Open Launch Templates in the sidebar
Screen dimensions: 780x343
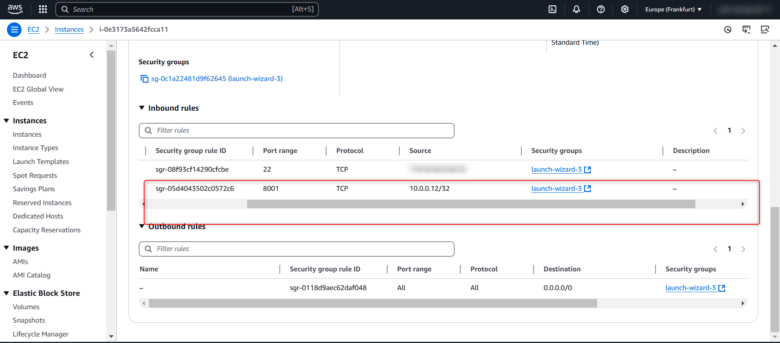click(x=41, y=162)
